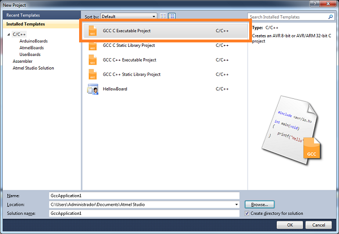Select UserBoards tree item

pyautogui.click(x=30, y=54)
